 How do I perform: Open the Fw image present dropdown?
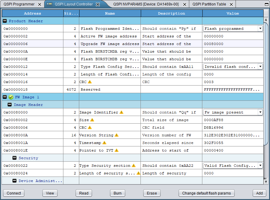tap(260, 112)
